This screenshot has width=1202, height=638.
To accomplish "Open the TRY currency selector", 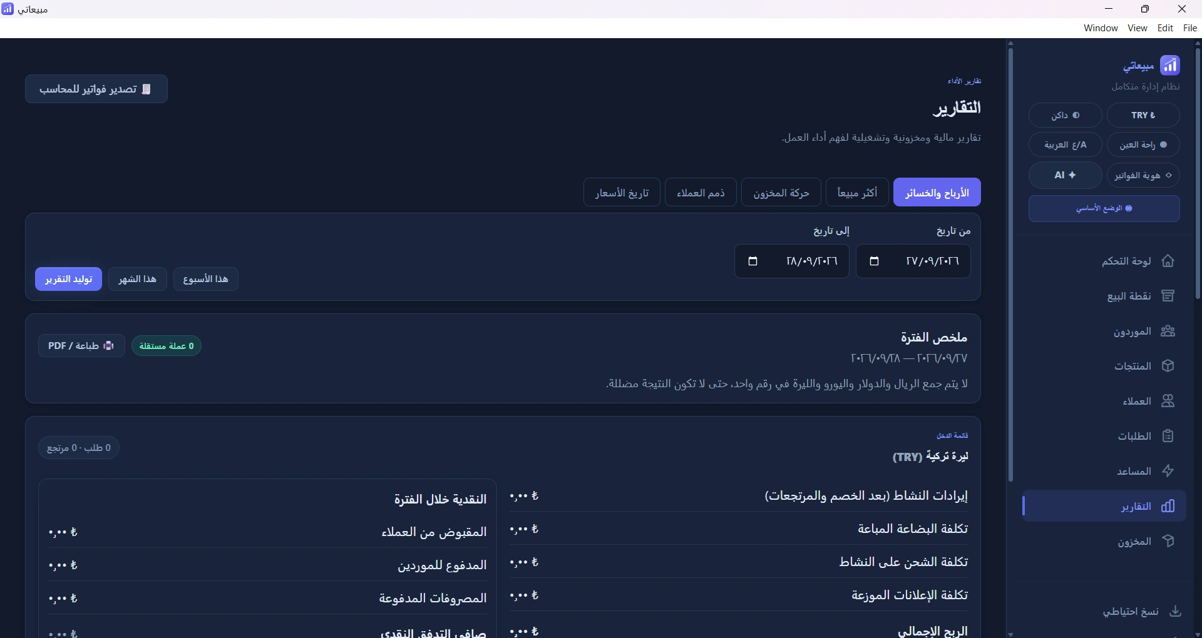I will pos(1143,116).
